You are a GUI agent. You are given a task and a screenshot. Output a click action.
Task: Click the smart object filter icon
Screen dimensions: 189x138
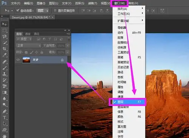click(61, 39)
